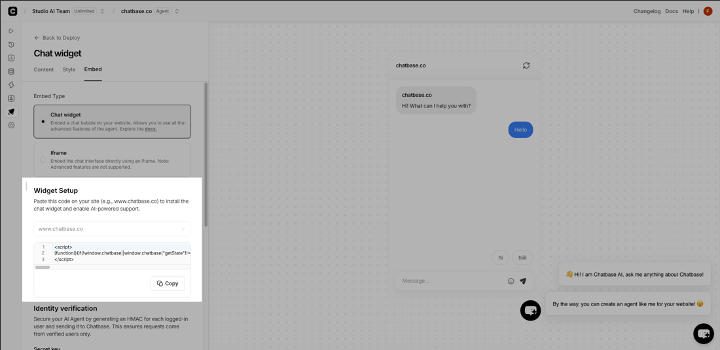
Task: Click the 'hiiii' suggested message chip
Action: pyautogui.click(x=522, y=258)
